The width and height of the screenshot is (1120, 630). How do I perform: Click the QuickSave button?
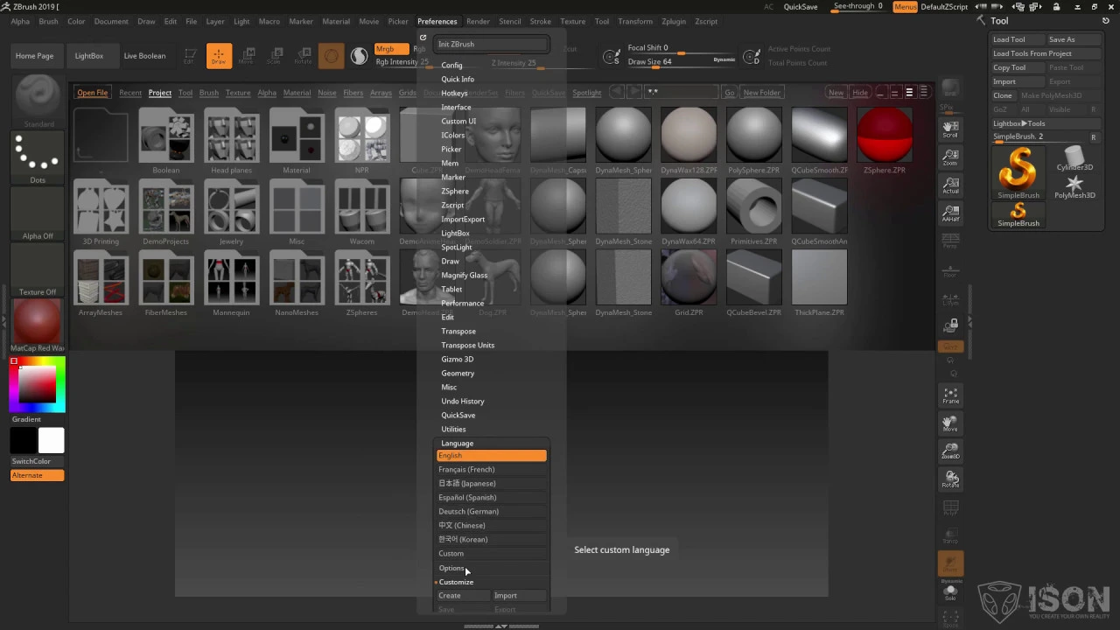801,6
